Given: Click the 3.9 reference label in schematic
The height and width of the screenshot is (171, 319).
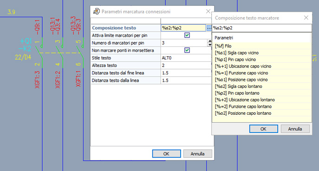Looking at the screenshot, I should tap(12, 12).
